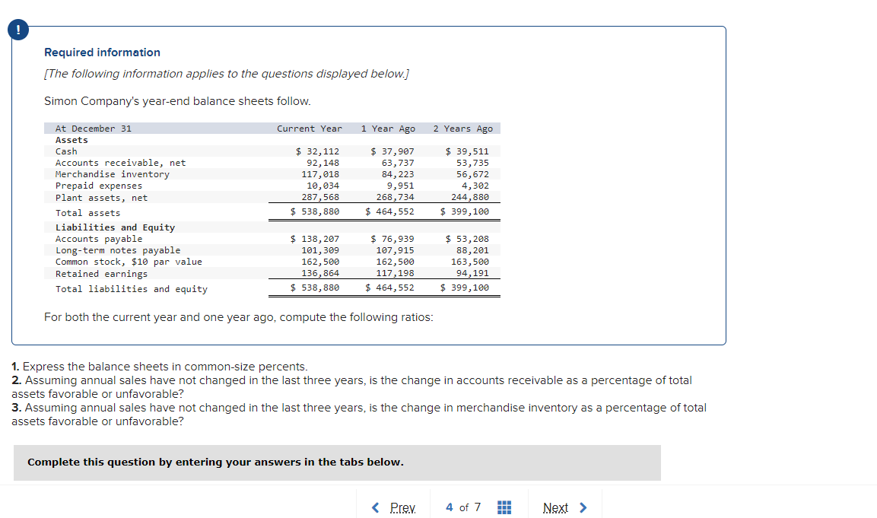Screen dimensions: 877x518
Task: Click the '4 of 7' page indicator
Action: (463, 507)
